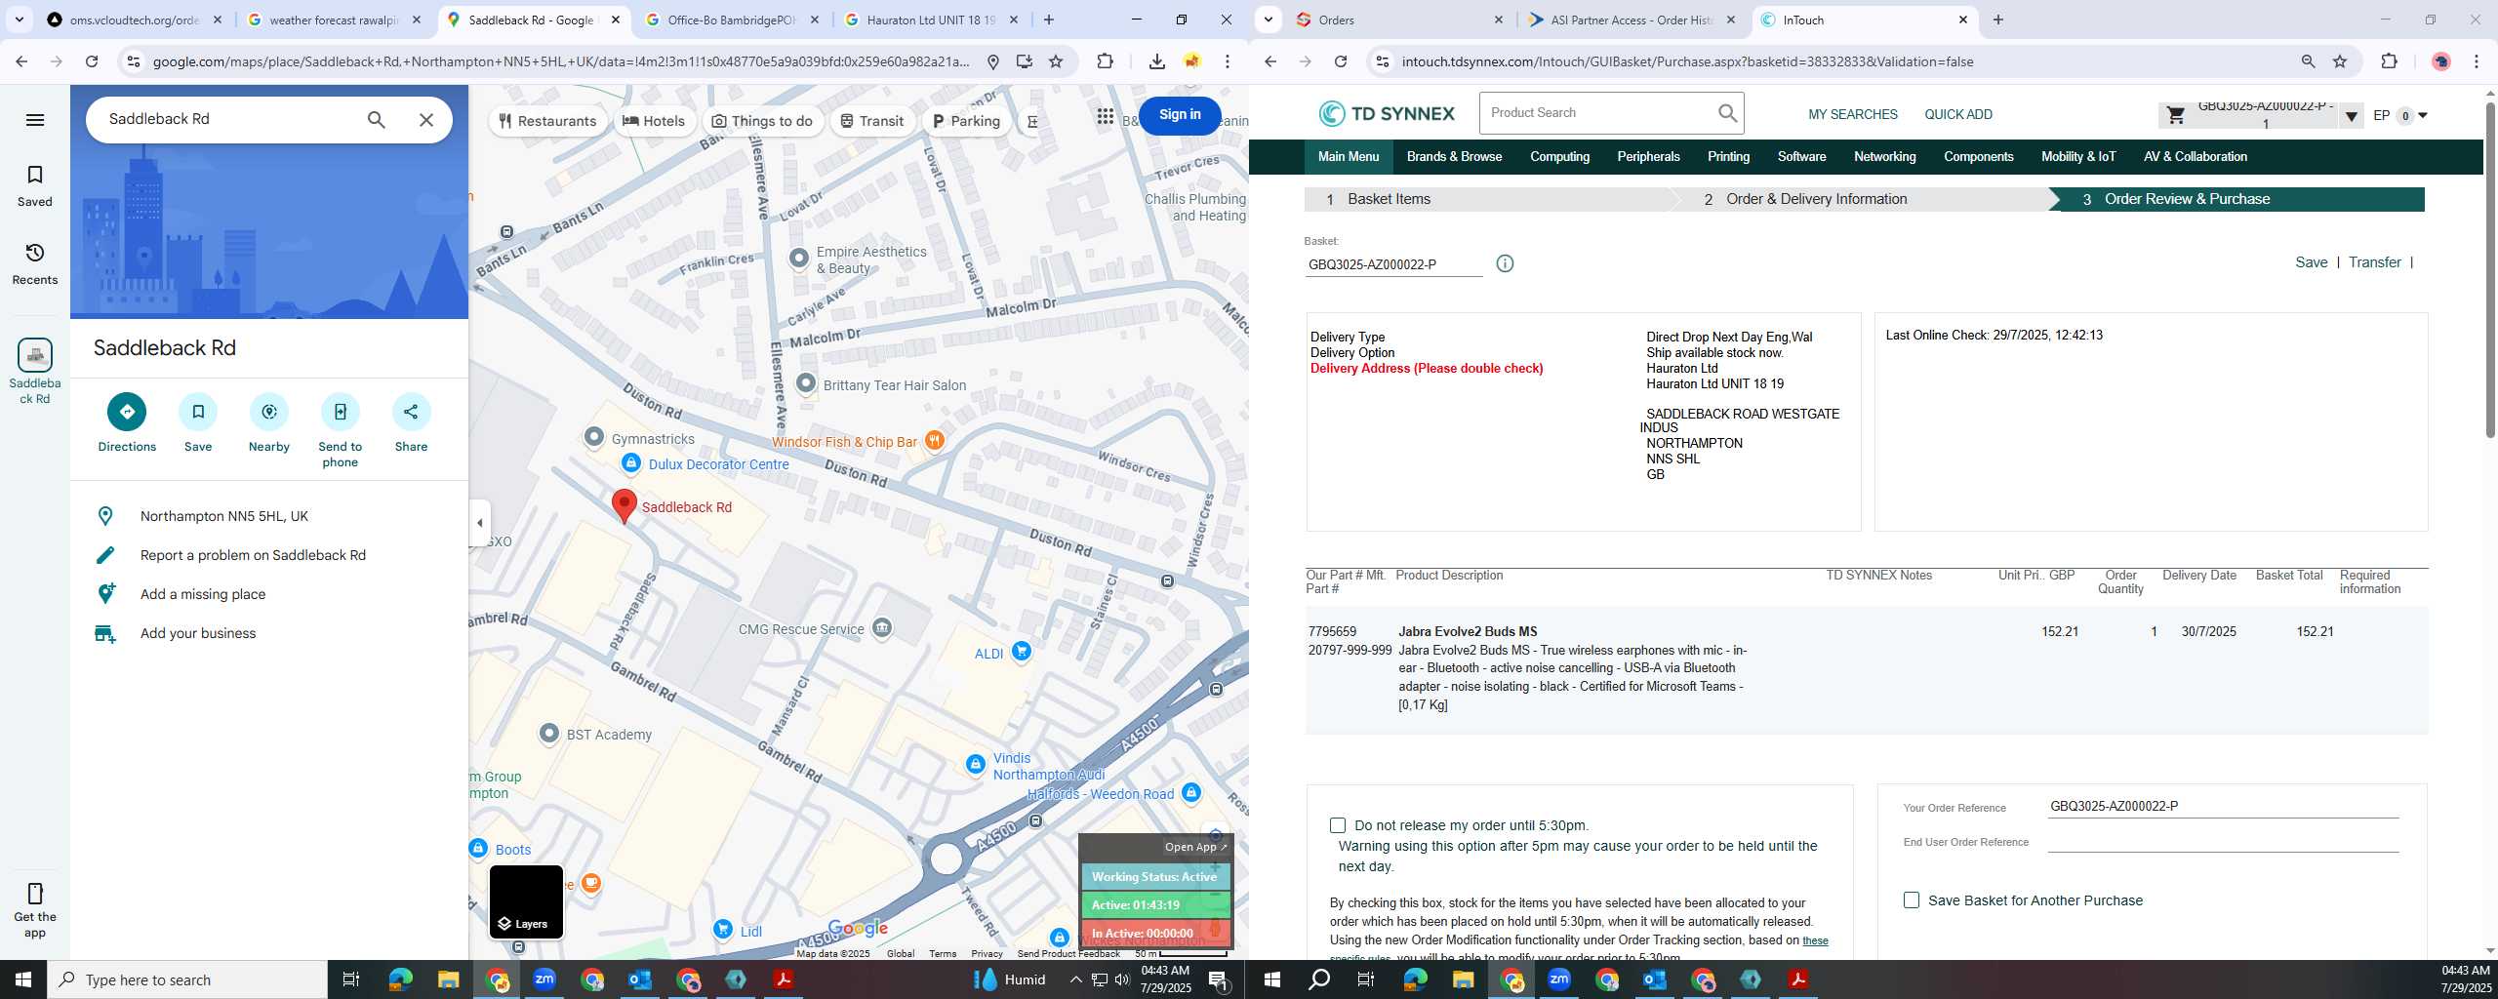Viewport: 2498px width, 999px height.
Task: Clear the Saddleback Rd search text
Action: (426, 119)
